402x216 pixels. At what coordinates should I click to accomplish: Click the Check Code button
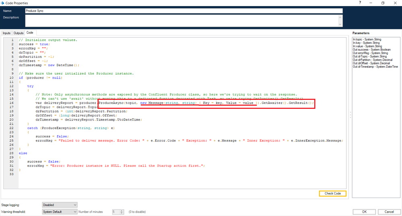pos(332,193)
